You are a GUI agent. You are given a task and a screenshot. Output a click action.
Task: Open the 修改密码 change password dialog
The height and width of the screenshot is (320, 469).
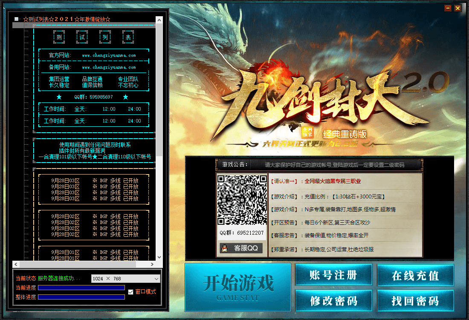[x=333, y=301]
